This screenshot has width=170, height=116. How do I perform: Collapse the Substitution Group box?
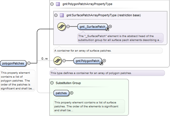click(52, 83)
